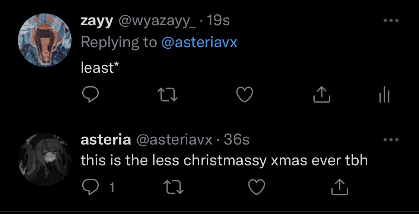Open more options on zayy's tweet

point(391,21)
